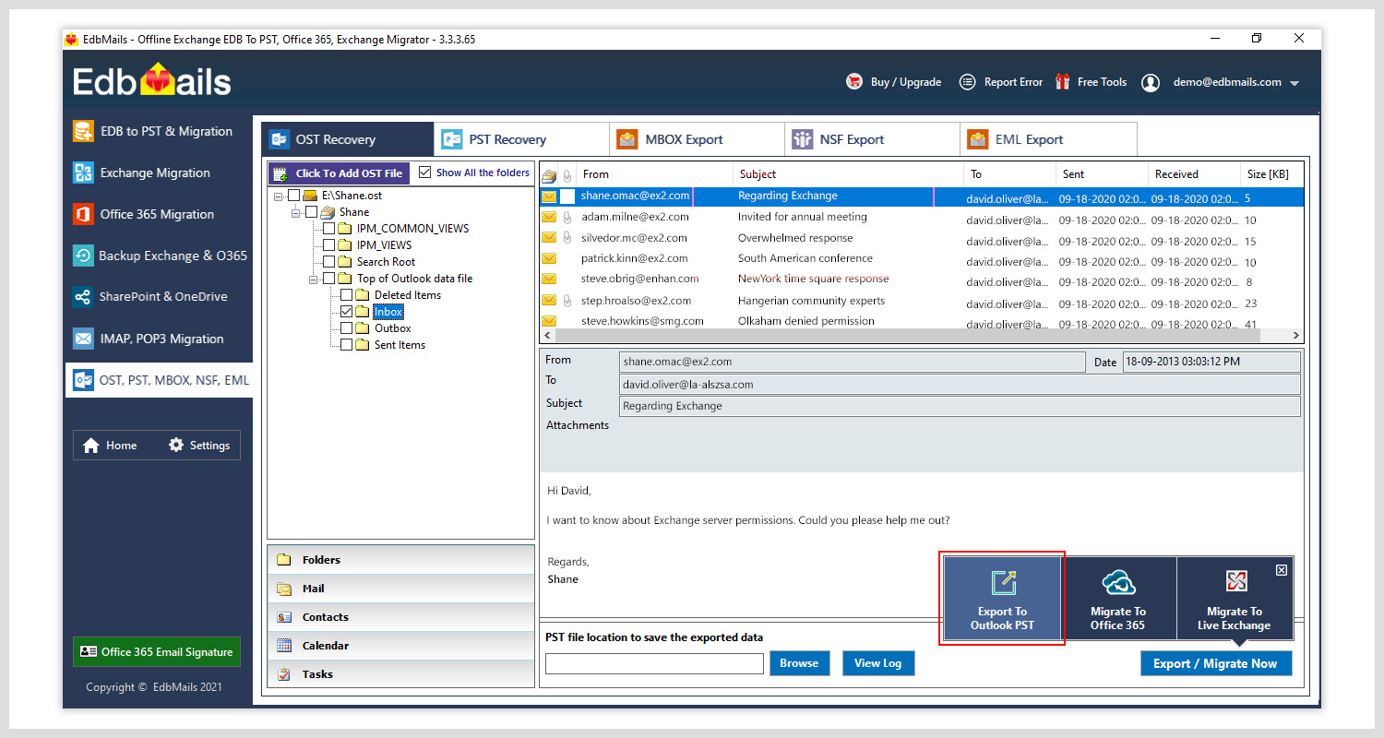Click the Settings gear icon
The width and height of the screenshot is (1384, 738).
[176, 446]
